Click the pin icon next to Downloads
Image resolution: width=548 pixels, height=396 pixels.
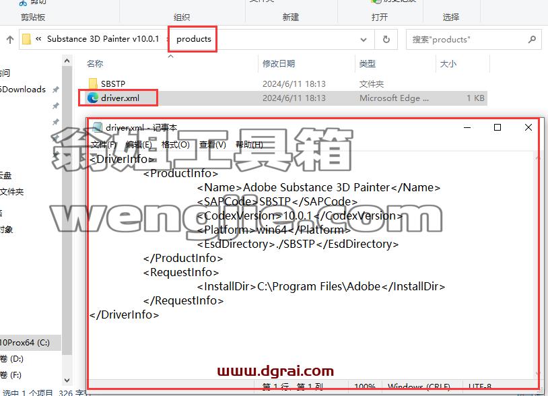click(x=56, y=90)
